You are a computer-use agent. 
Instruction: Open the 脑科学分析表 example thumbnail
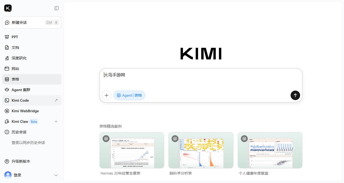(x=201, y=150)
